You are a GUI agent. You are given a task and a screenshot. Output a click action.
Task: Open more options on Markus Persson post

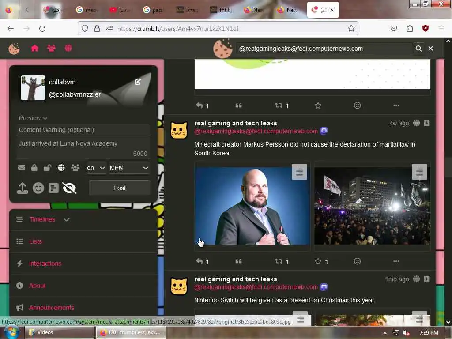coord(396,261)
